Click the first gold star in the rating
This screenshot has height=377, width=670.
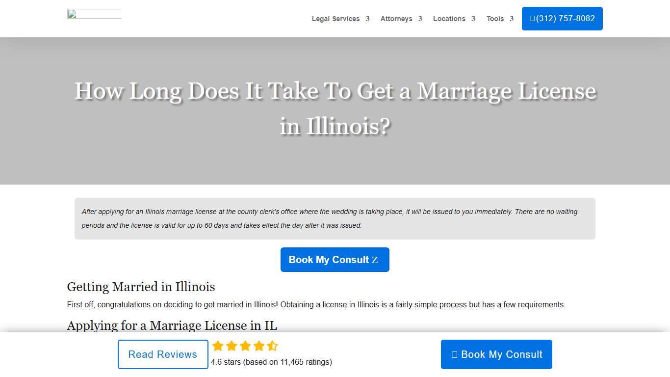point(218,346)
